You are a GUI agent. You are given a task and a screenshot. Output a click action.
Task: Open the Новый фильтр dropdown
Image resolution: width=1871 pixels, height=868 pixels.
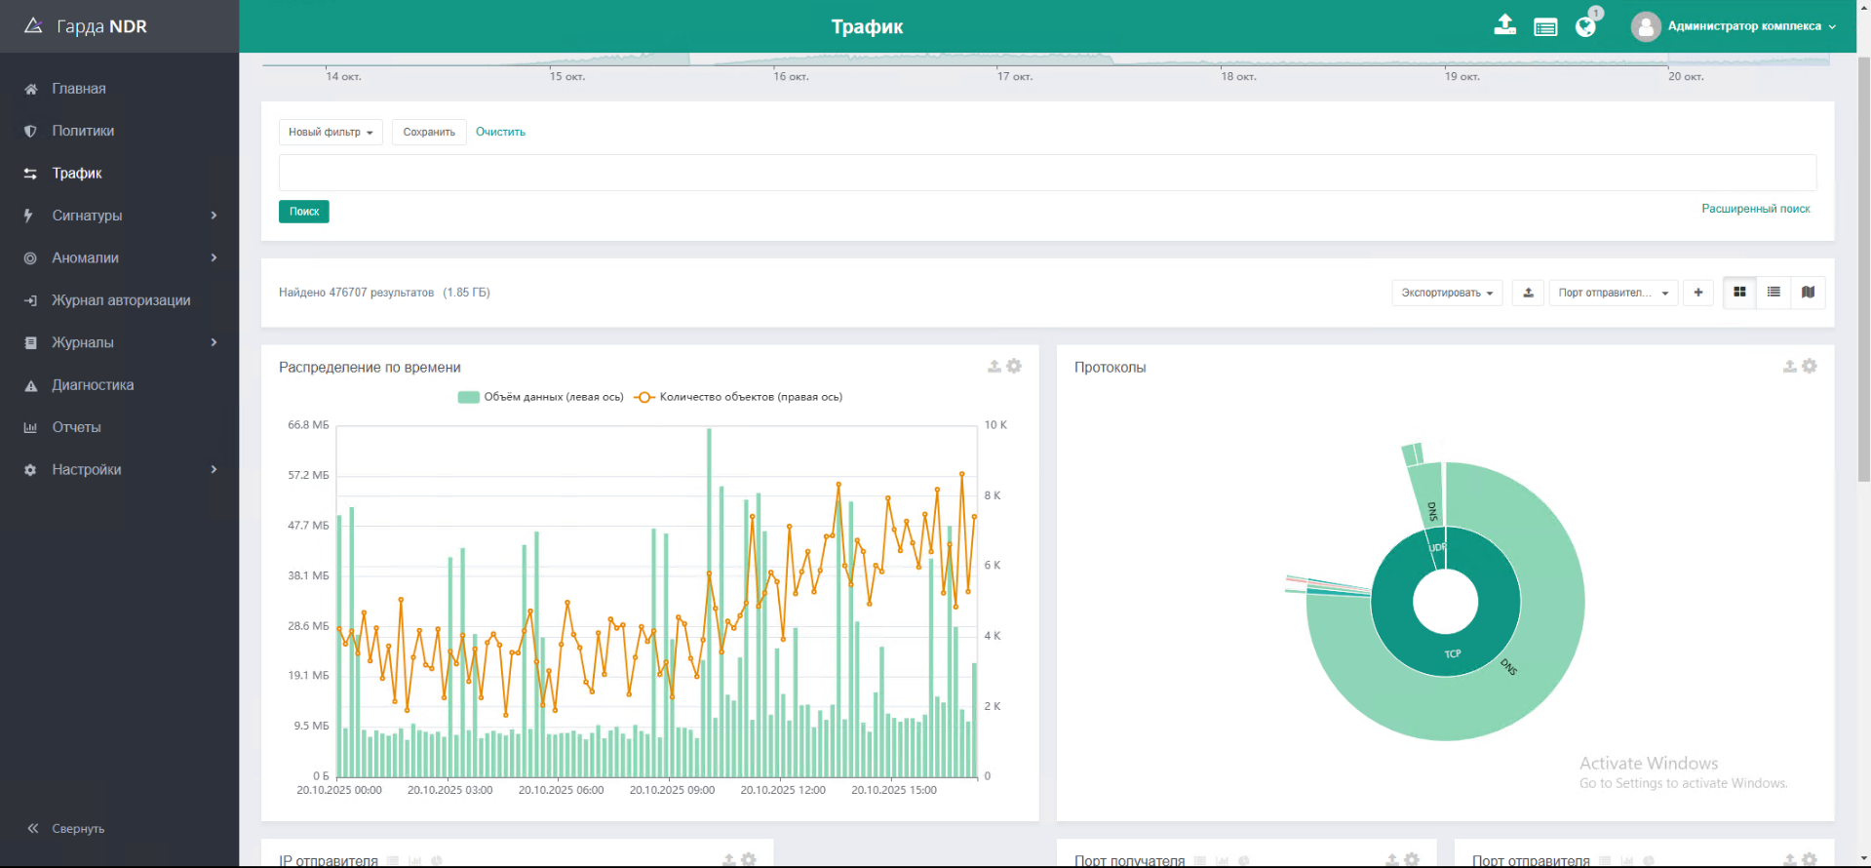coord(331,133)
